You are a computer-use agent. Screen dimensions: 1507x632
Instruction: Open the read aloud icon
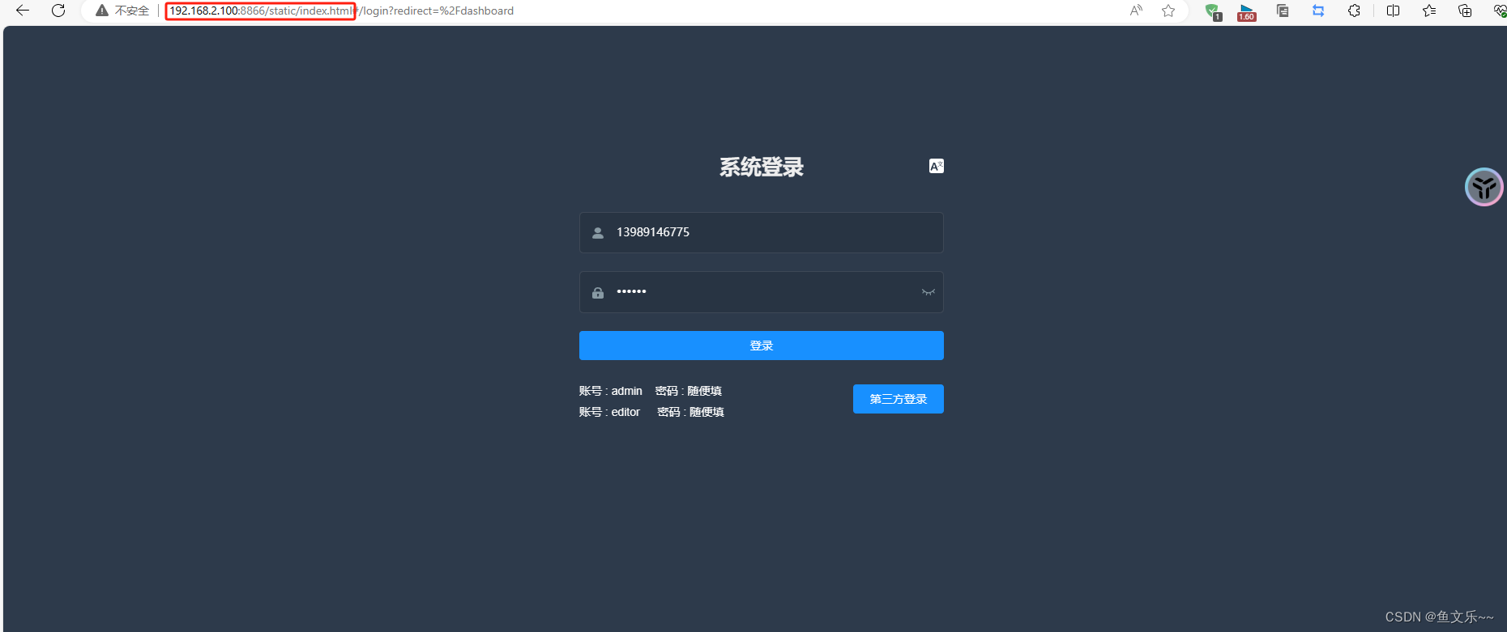[1137, 11]
